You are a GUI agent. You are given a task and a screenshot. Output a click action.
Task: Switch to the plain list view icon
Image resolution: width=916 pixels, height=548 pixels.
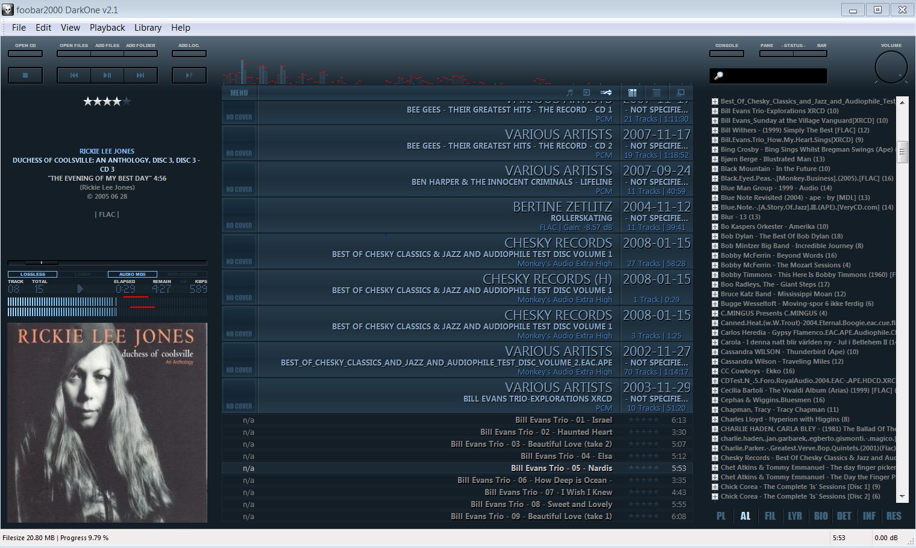click(656, 93)
